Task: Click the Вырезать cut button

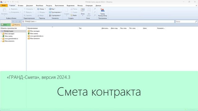Action: (x=13, y=9)
